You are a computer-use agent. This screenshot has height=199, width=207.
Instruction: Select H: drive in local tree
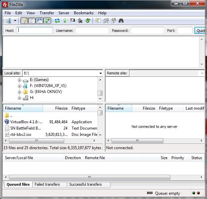[x=32, y=98]
